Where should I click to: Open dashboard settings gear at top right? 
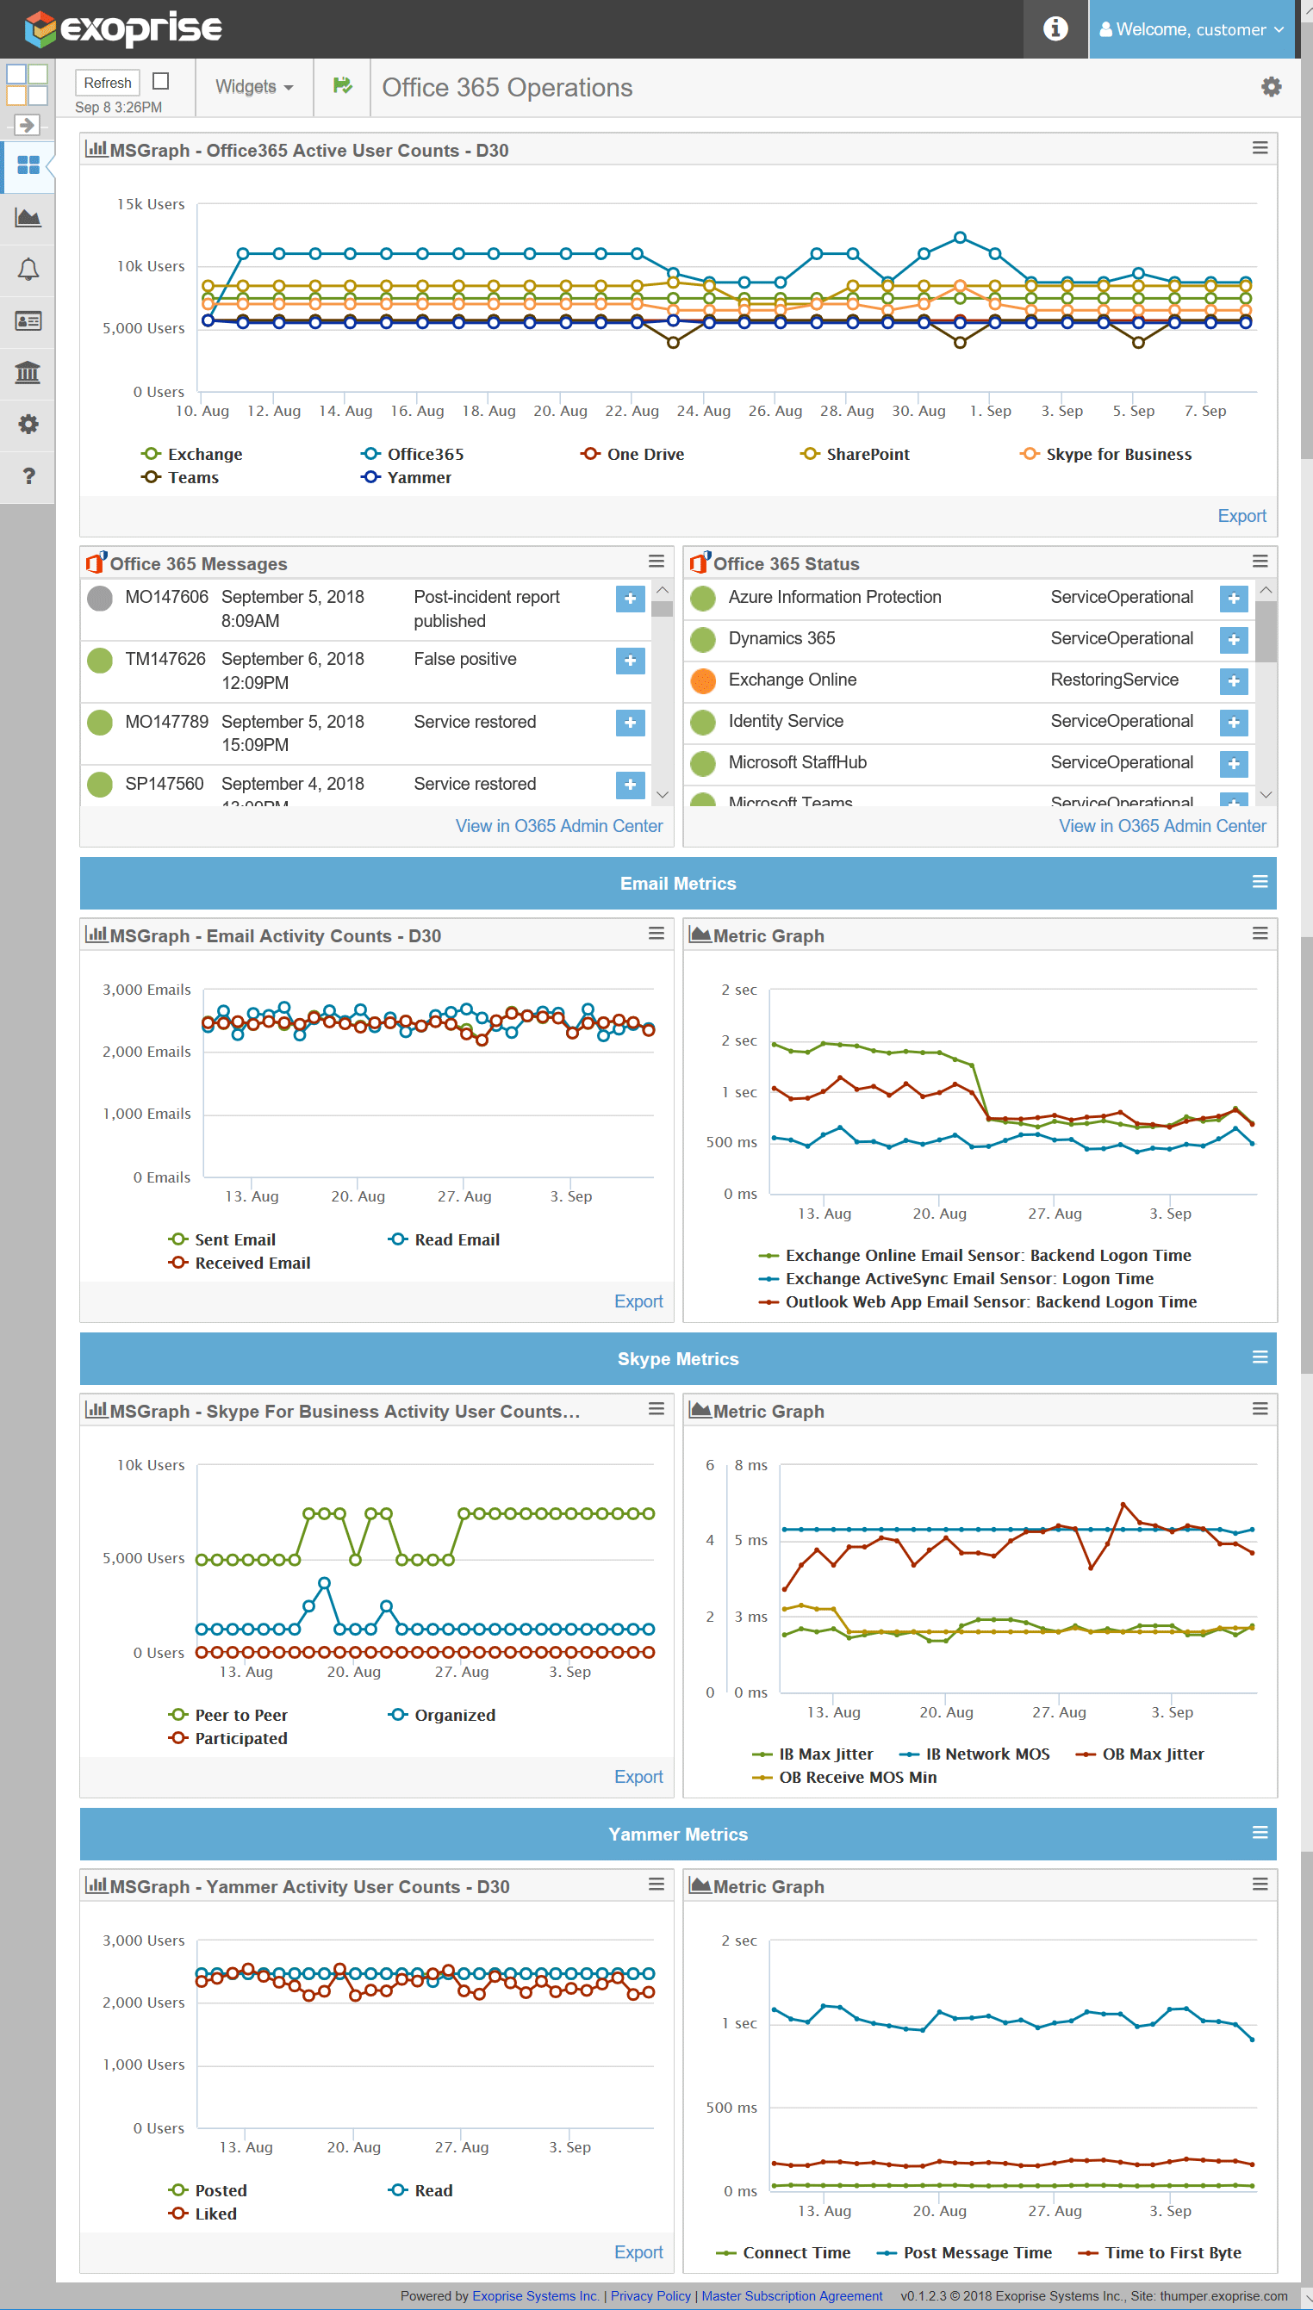[x=1271, y=86]
